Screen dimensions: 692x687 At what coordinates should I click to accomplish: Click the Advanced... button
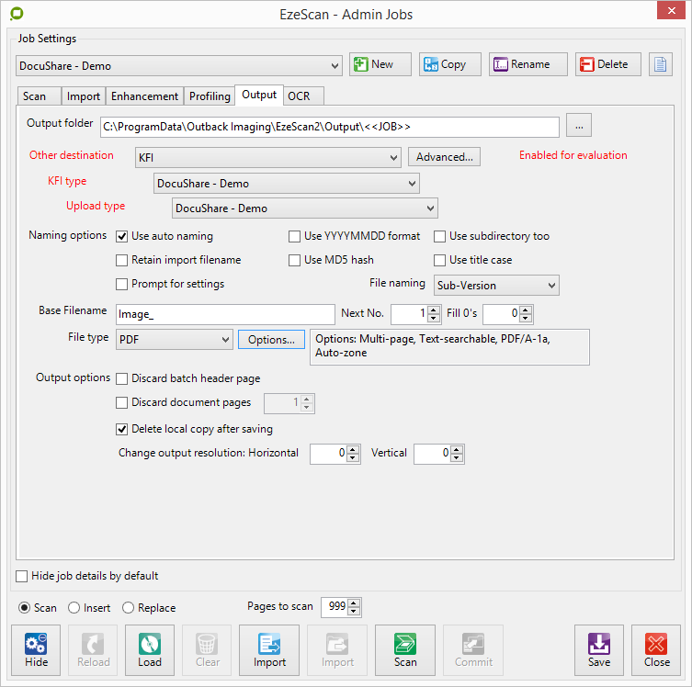click(x=444, y=157)
